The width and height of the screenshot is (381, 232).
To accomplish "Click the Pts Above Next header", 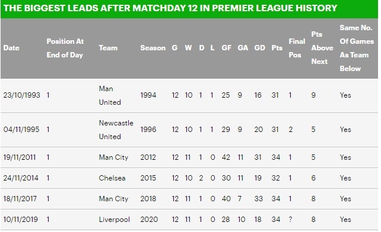I will (x=322, y=48).
